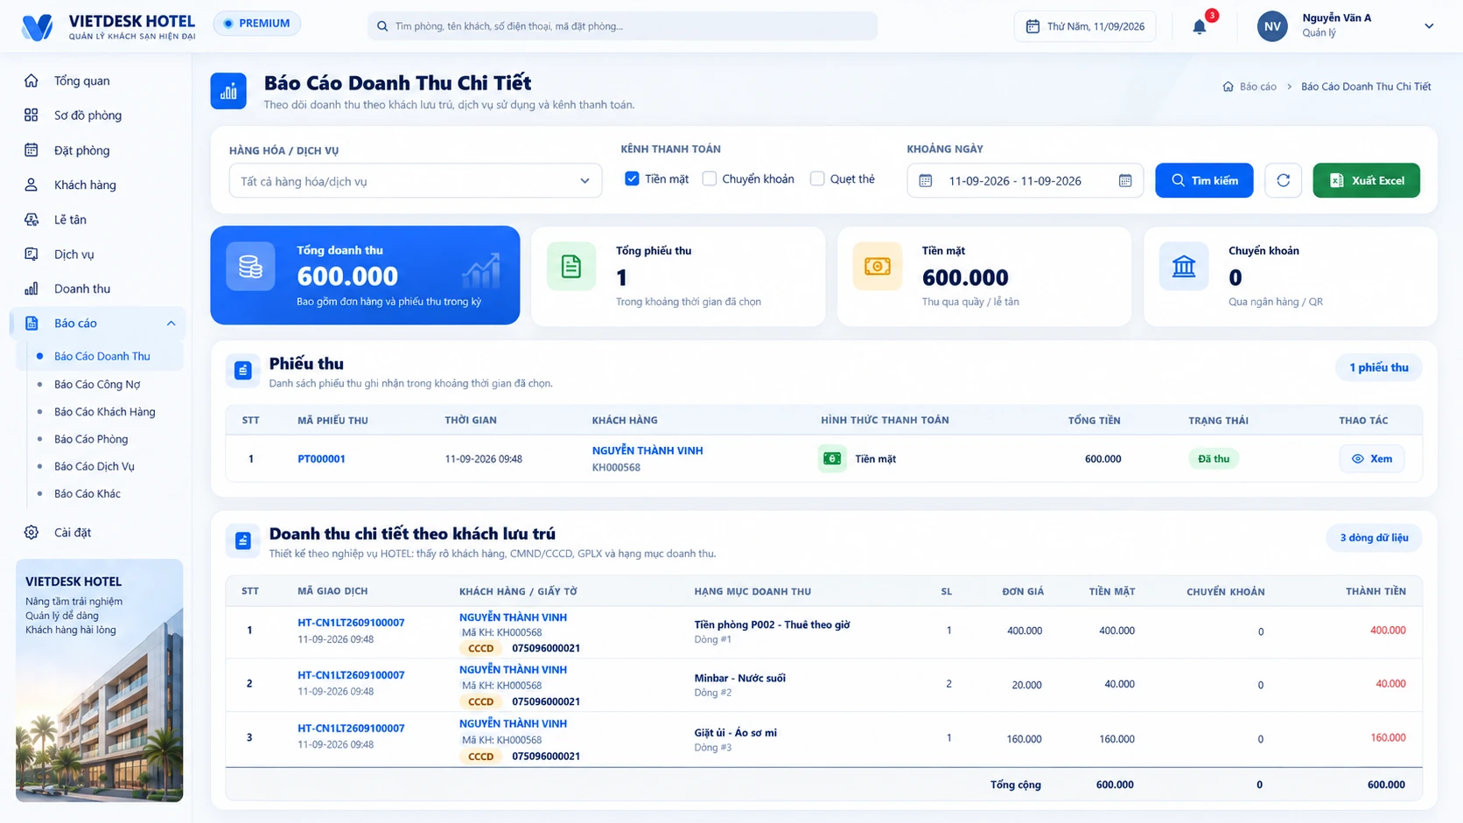Click the Tìm kiếm search button
This screenshot has height=823, width=1463.
point(1204,180)
